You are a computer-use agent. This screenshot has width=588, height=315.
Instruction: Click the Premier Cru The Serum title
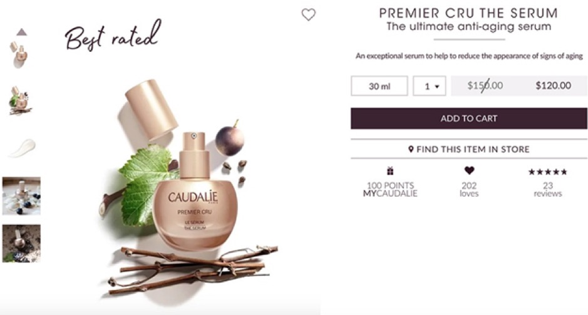[469, 13]
